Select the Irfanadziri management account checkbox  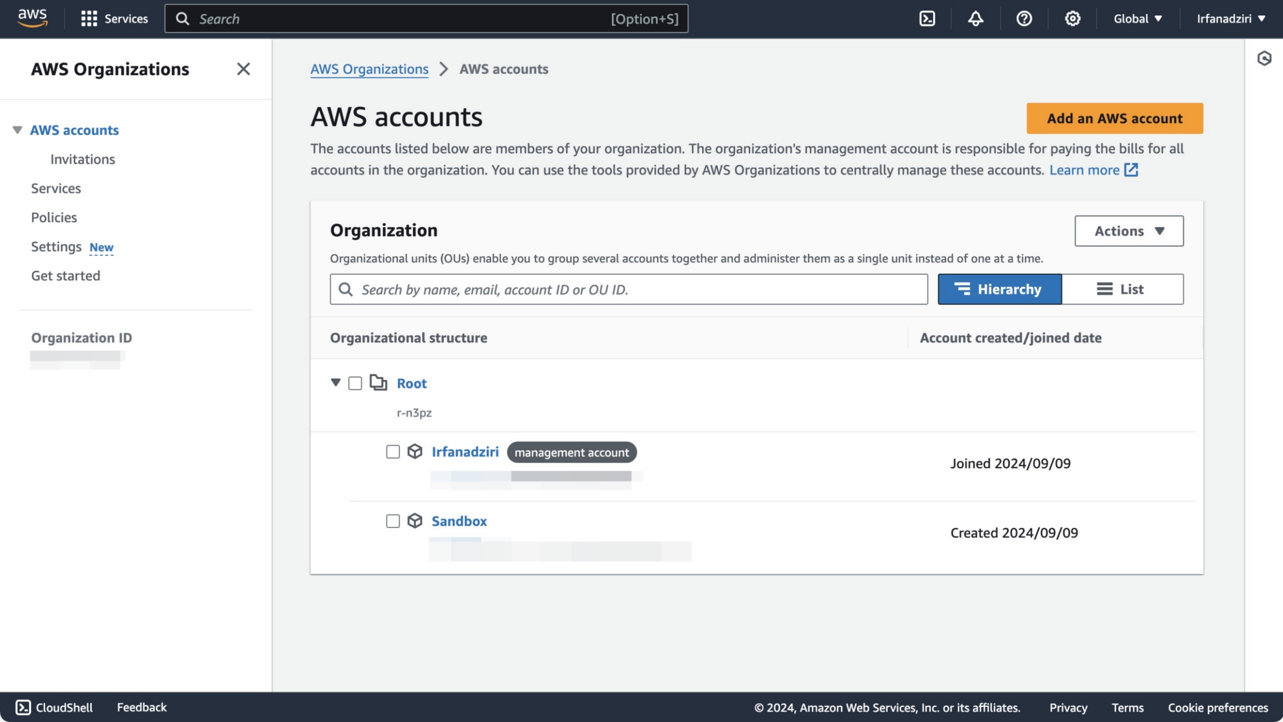click(392, 452)
